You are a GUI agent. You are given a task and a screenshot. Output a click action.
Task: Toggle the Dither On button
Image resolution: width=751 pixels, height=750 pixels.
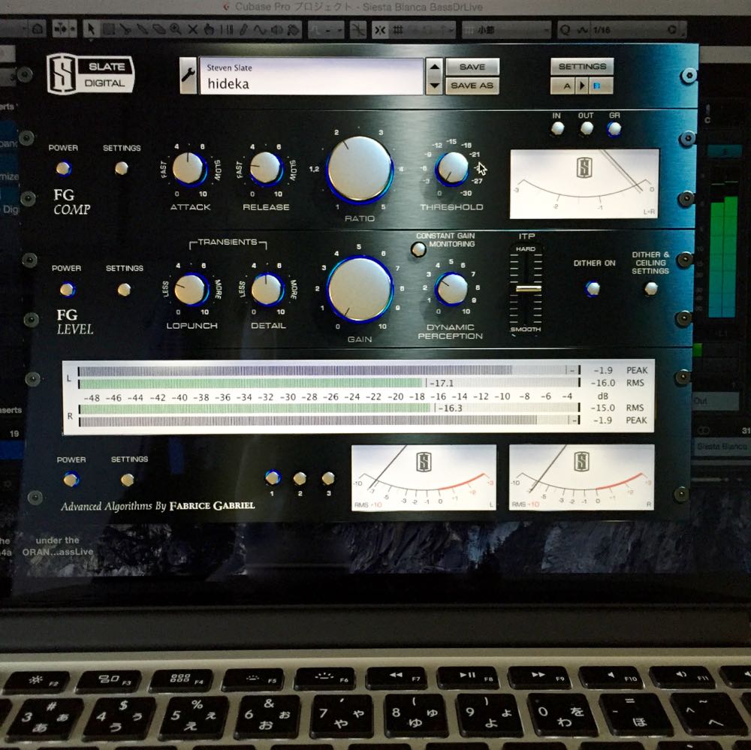(x=593, y=288)
